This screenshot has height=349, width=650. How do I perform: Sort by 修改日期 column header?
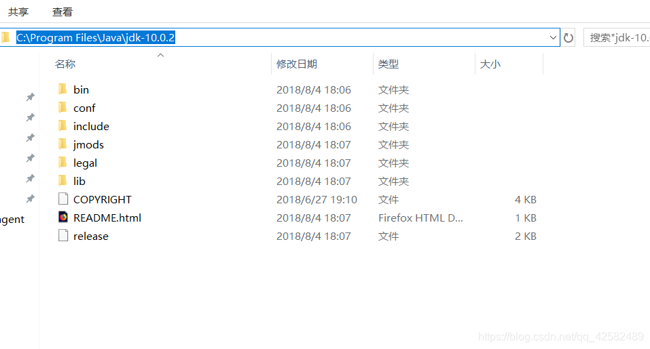297,64
